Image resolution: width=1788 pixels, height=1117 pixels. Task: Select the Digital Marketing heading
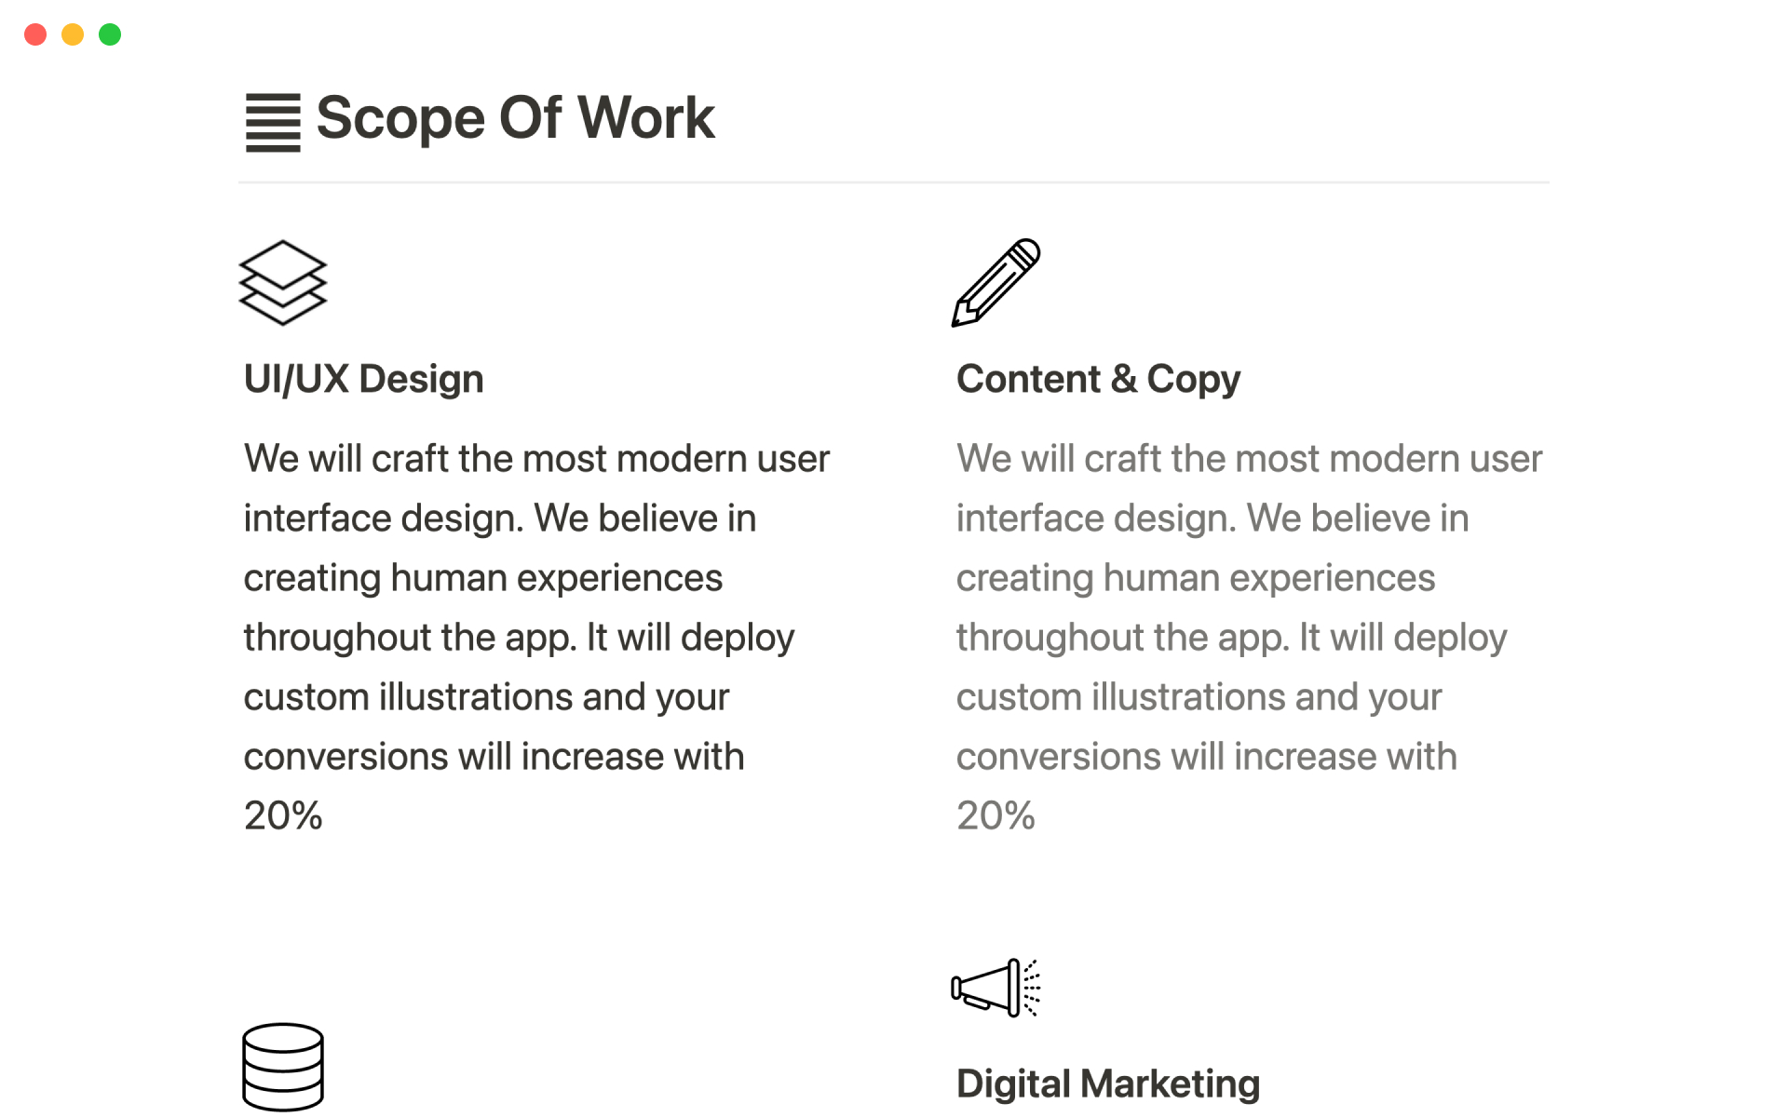coord(1107,1083)
